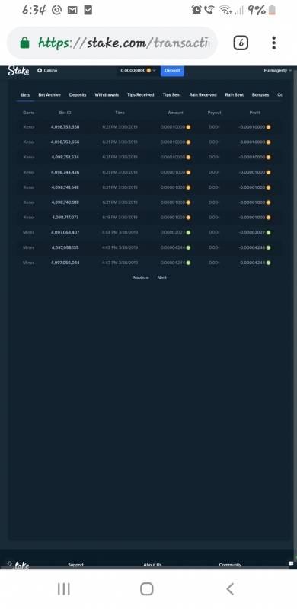This screenshot has width=297, height=609.
Task: Open bet ID 4,098,741,648
Action: click(65, 187)
